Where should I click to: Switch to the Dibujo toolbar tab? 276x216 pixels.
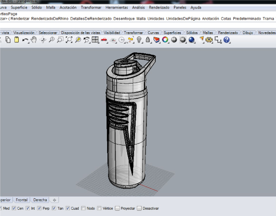248,33
